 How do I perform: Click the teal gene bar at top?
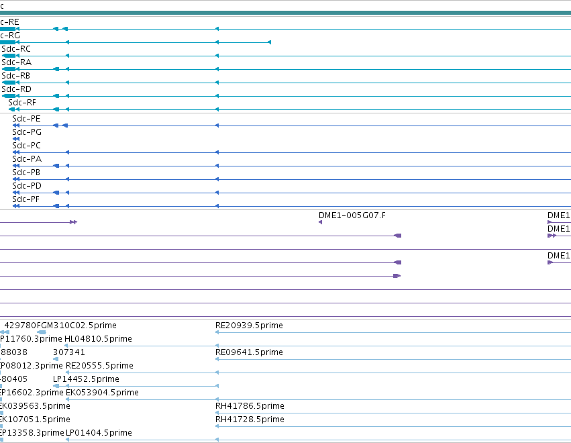(286, 13)
